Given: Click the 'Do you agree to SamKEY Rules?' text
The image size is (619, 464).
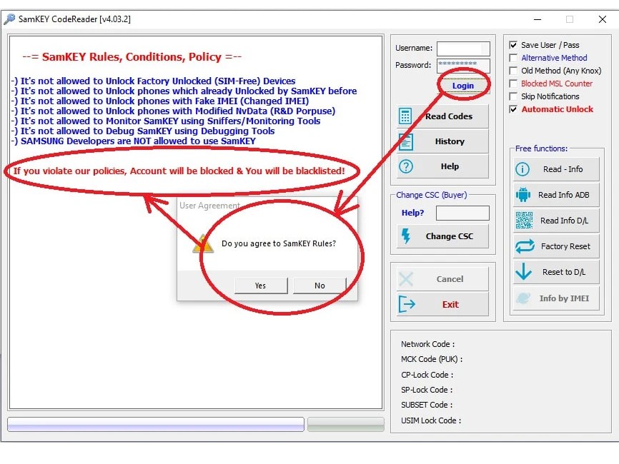Looking at the screenshot, I should coord(279,243).
